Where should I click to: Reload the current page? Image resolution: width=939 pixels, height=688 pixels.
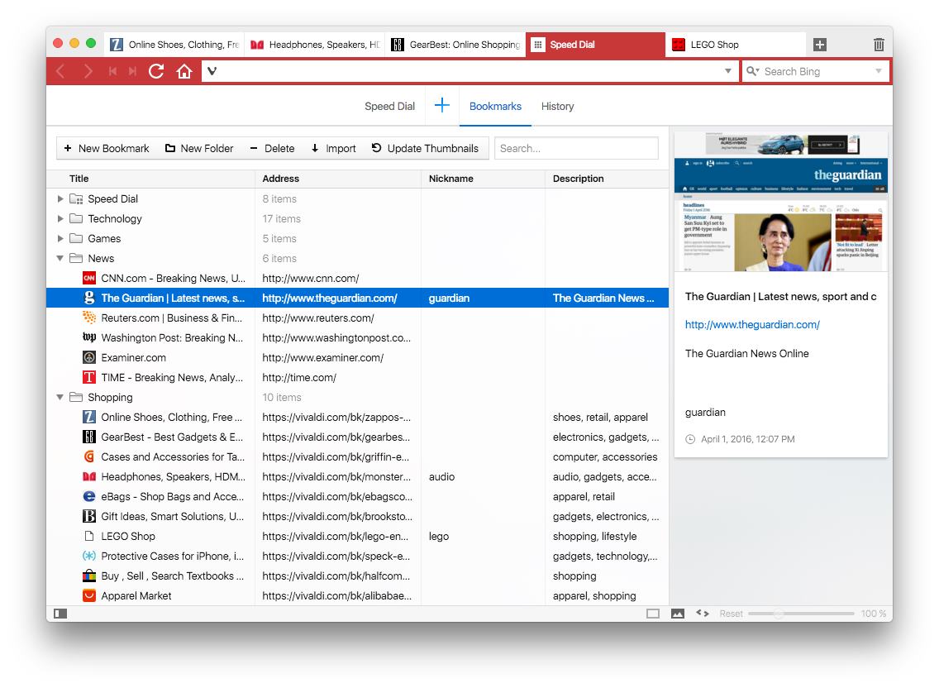click(x=156, y=71)
